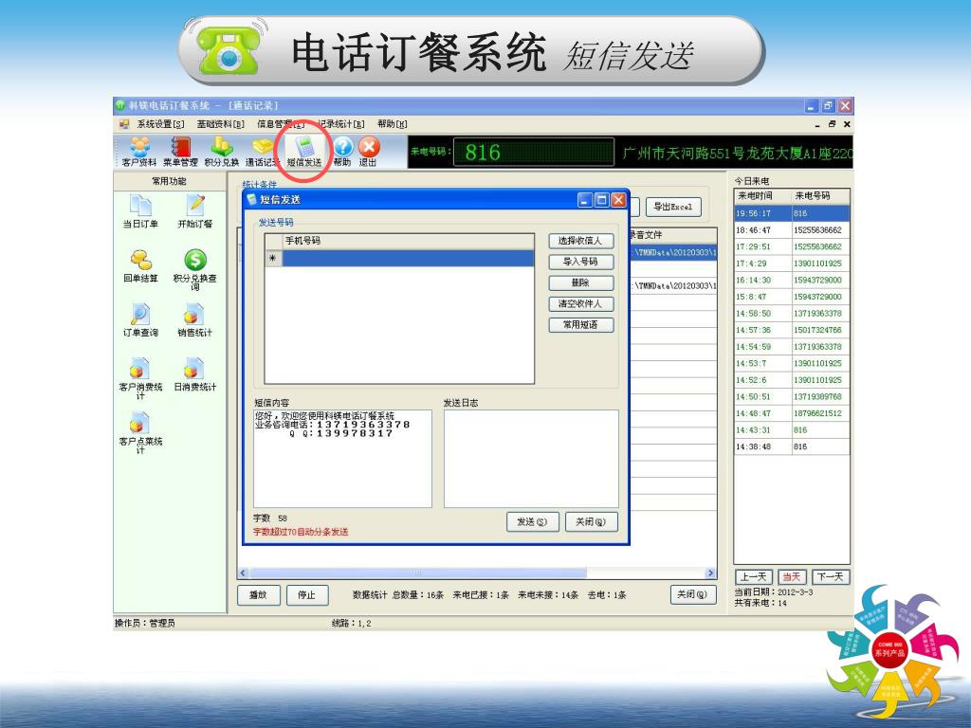
Task: Select the 14:48:47 call row
Action: (x=792, y=413)
